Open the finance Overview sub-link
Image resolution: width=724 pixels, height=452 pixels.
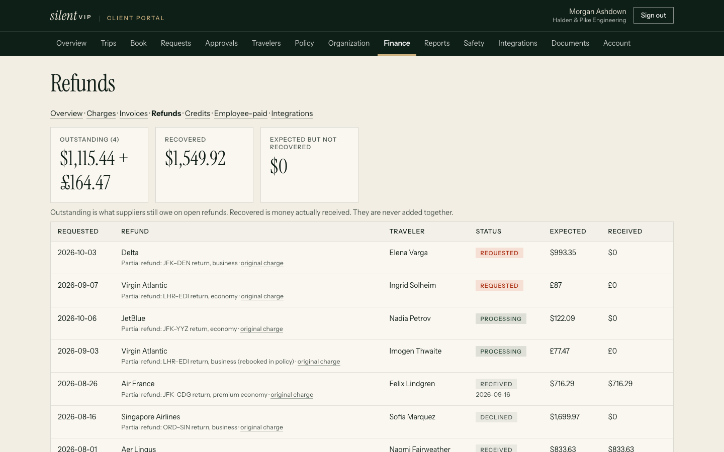pyautogui.click(x=66, y=114)
